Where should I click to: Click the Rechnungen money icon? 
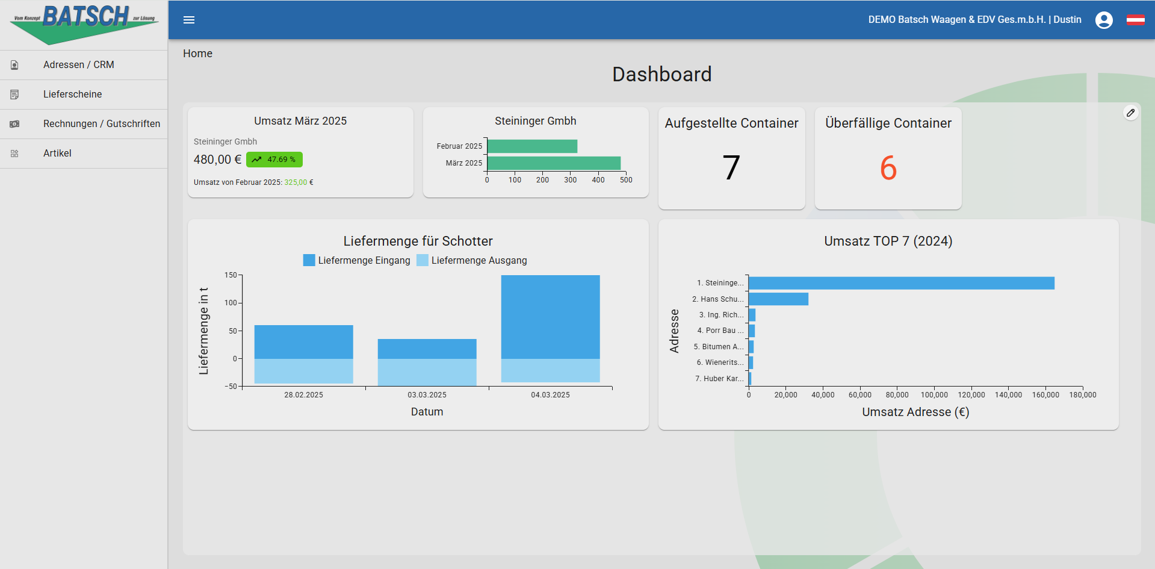[x=15, y=124]
